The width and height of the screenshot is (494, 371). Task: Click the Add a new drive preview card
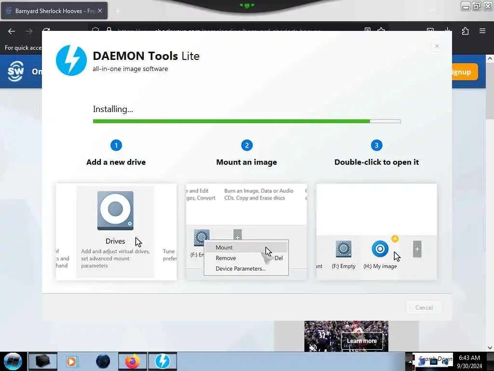(x=116, y=232)
